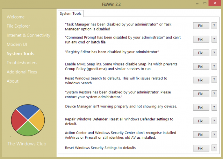
Task: Click the FixWin 2.2 title text
Action: tap(111, 4)
